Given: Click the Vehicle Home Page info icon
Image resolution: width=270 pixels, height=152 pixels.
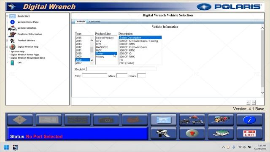Looking at the screenshot, I should [12, 22].
